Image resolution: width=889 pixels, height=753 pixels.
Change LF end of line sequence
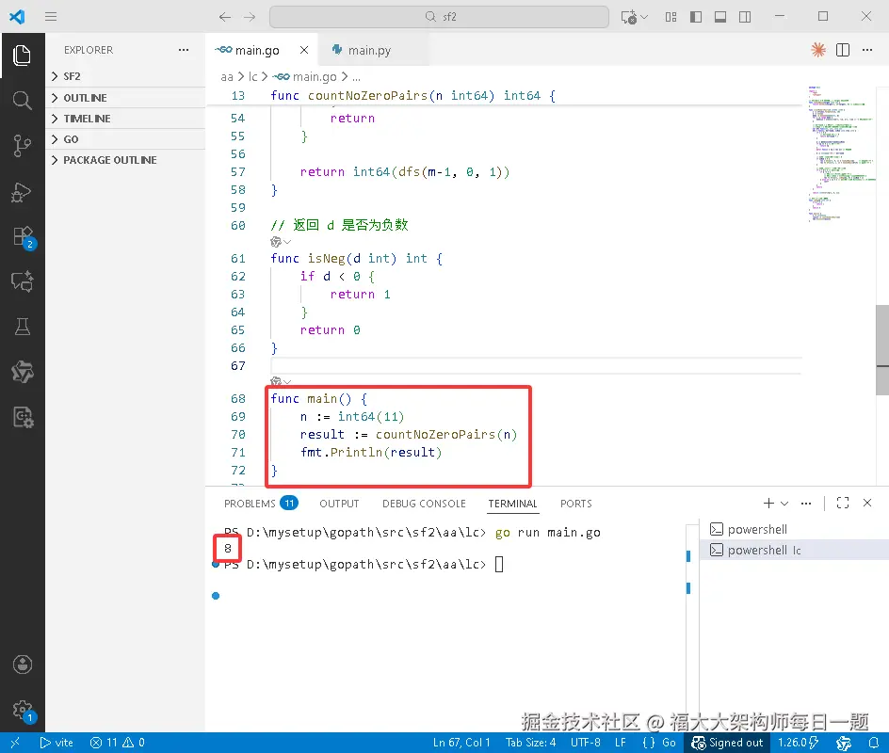click(621, 743)
